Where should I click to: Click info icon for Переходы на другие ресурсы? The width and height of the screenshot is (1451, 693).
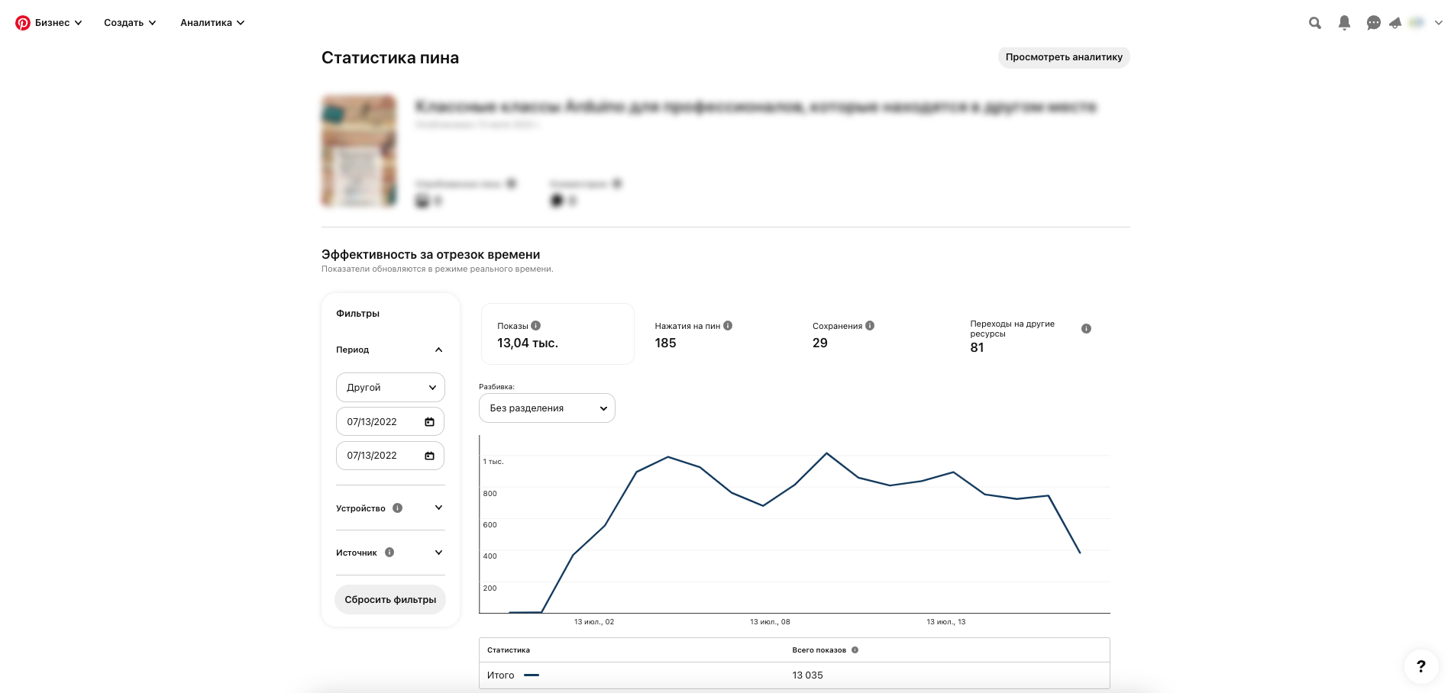pyautogui.click(x=1086, y=329)
